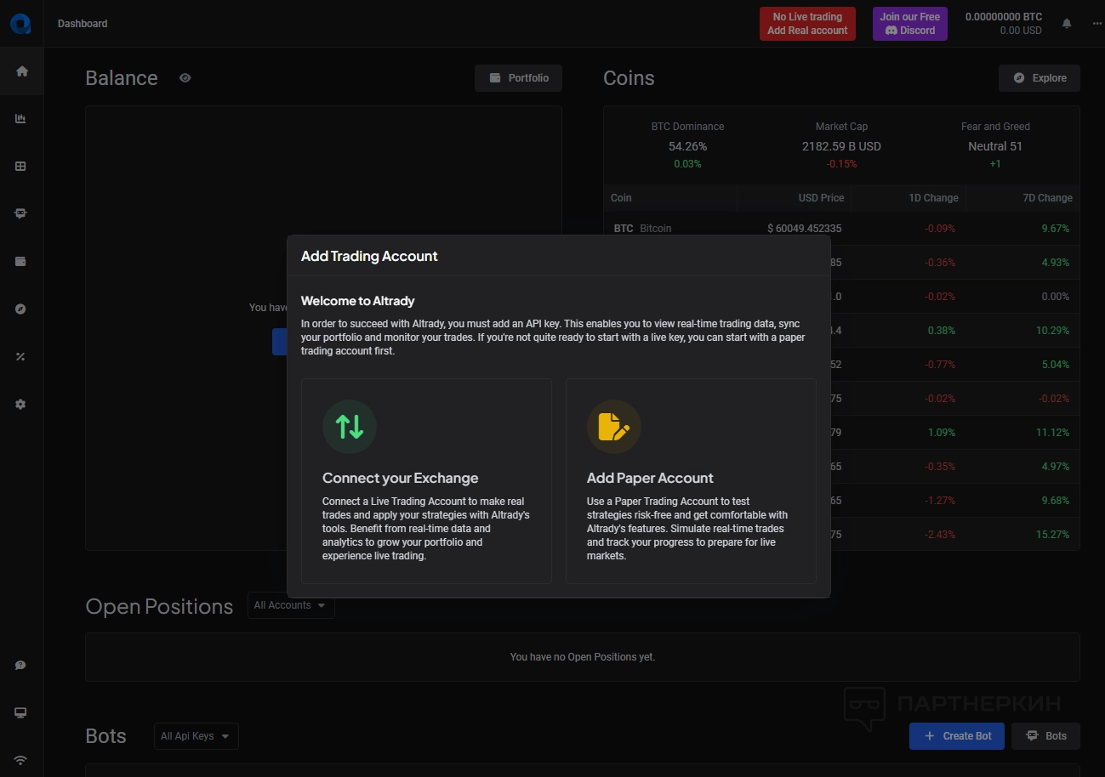Click the compass explore icon in sidebar
This screenshot has width=1105, height=777.
(x=21, y=309)
